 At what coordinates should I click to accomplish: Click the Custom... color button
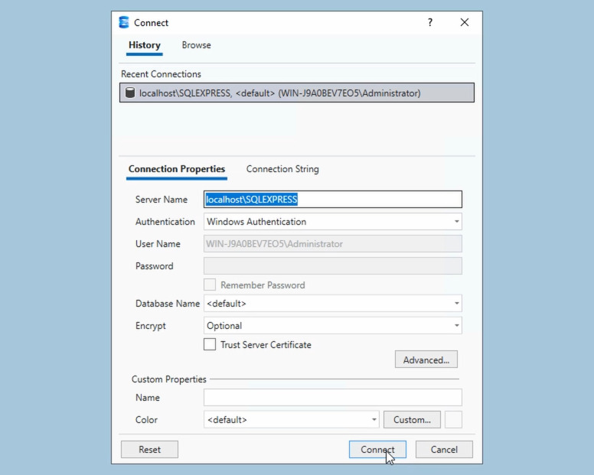point(412,419)
